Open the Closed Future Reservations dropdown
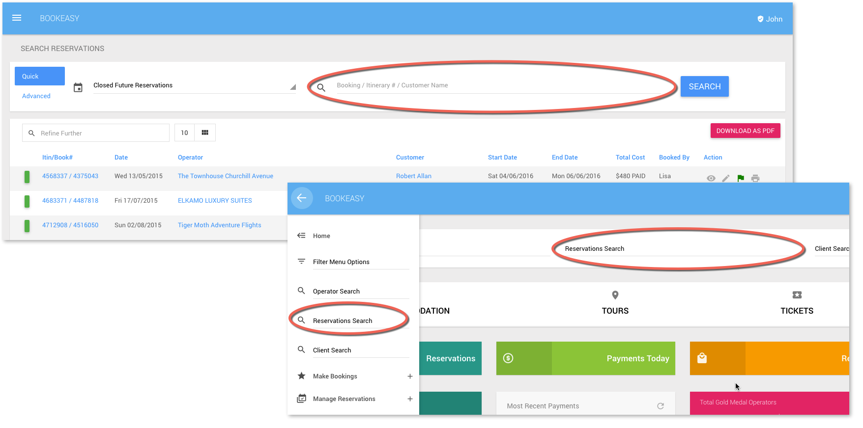This screenshot has width=863, height=428. click(x=195, y=85)
